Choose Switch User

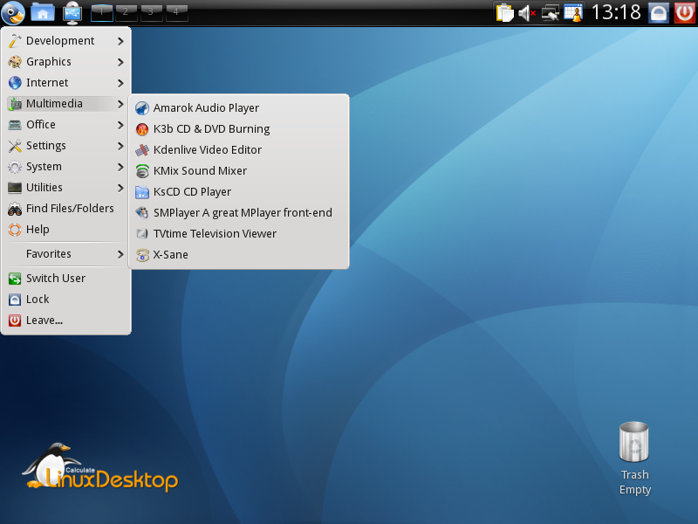66,279
